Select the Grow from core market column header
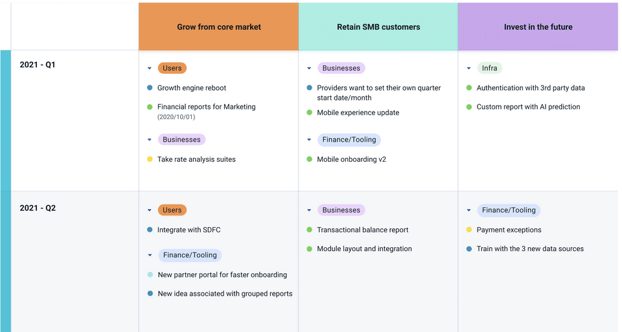The height and width of the screenshot is (332, 622). click(219, 27)
